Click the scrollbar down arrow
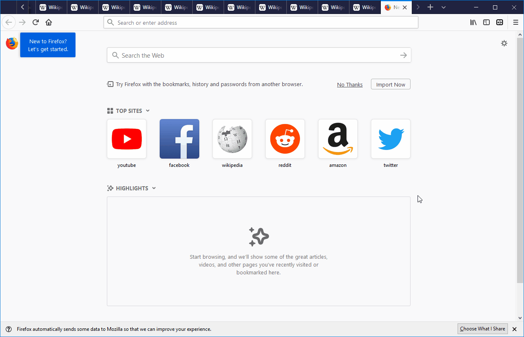524x337 pixels. click(x=520, y=318)
